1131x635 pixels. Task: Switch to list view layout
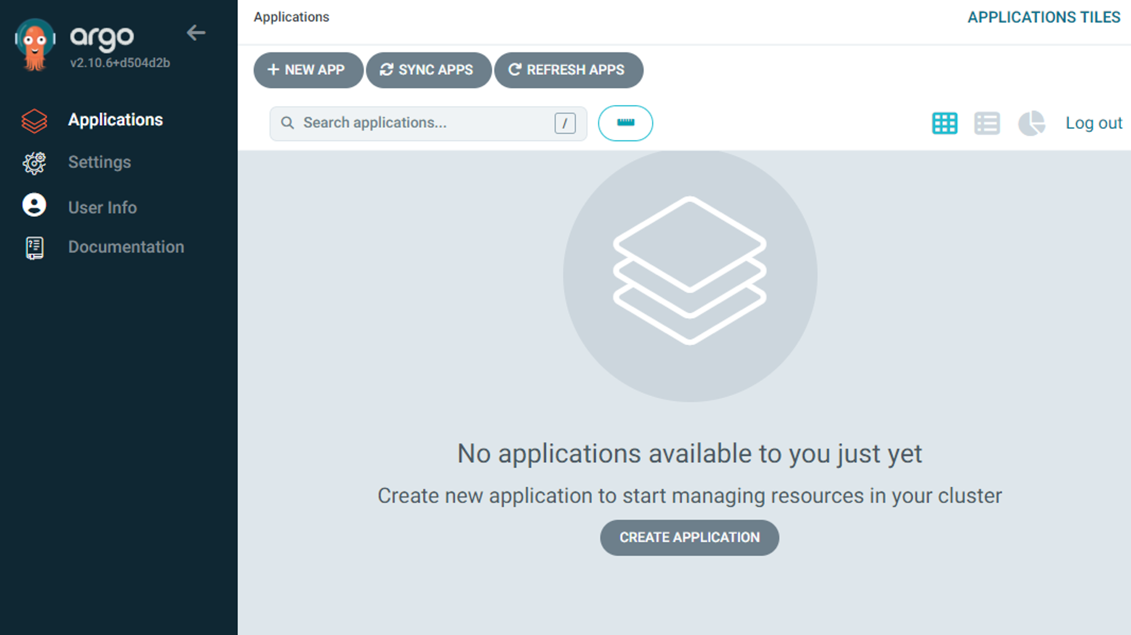point(987,123)
